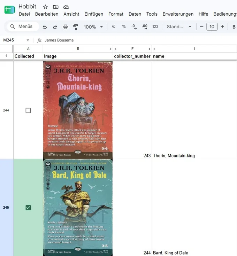This screenshot has height=256, width=237.
Task: Increase the font size with the plus button
Action: [x=222, y=26]
